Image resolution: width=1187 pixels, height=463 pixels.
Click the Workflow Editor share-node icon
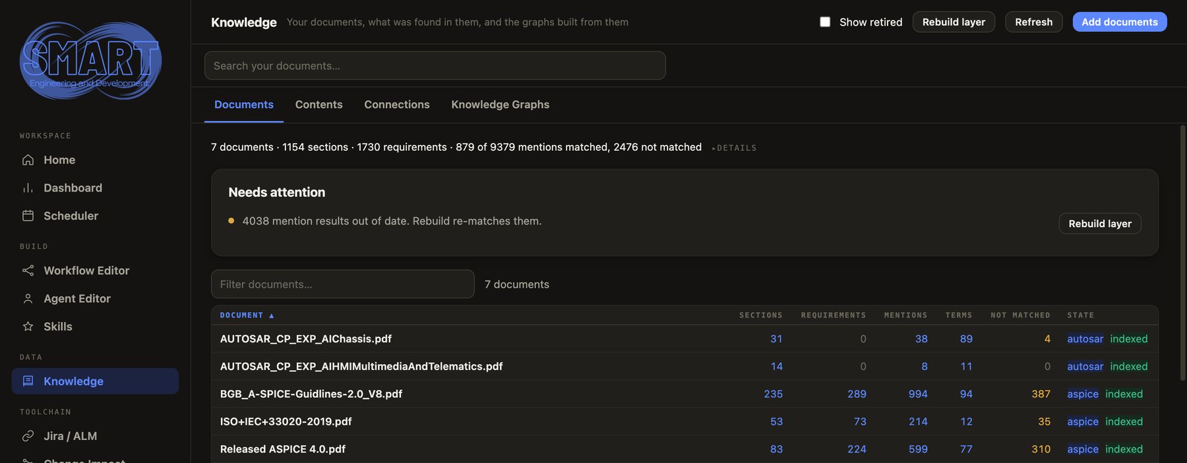(28, 271)
